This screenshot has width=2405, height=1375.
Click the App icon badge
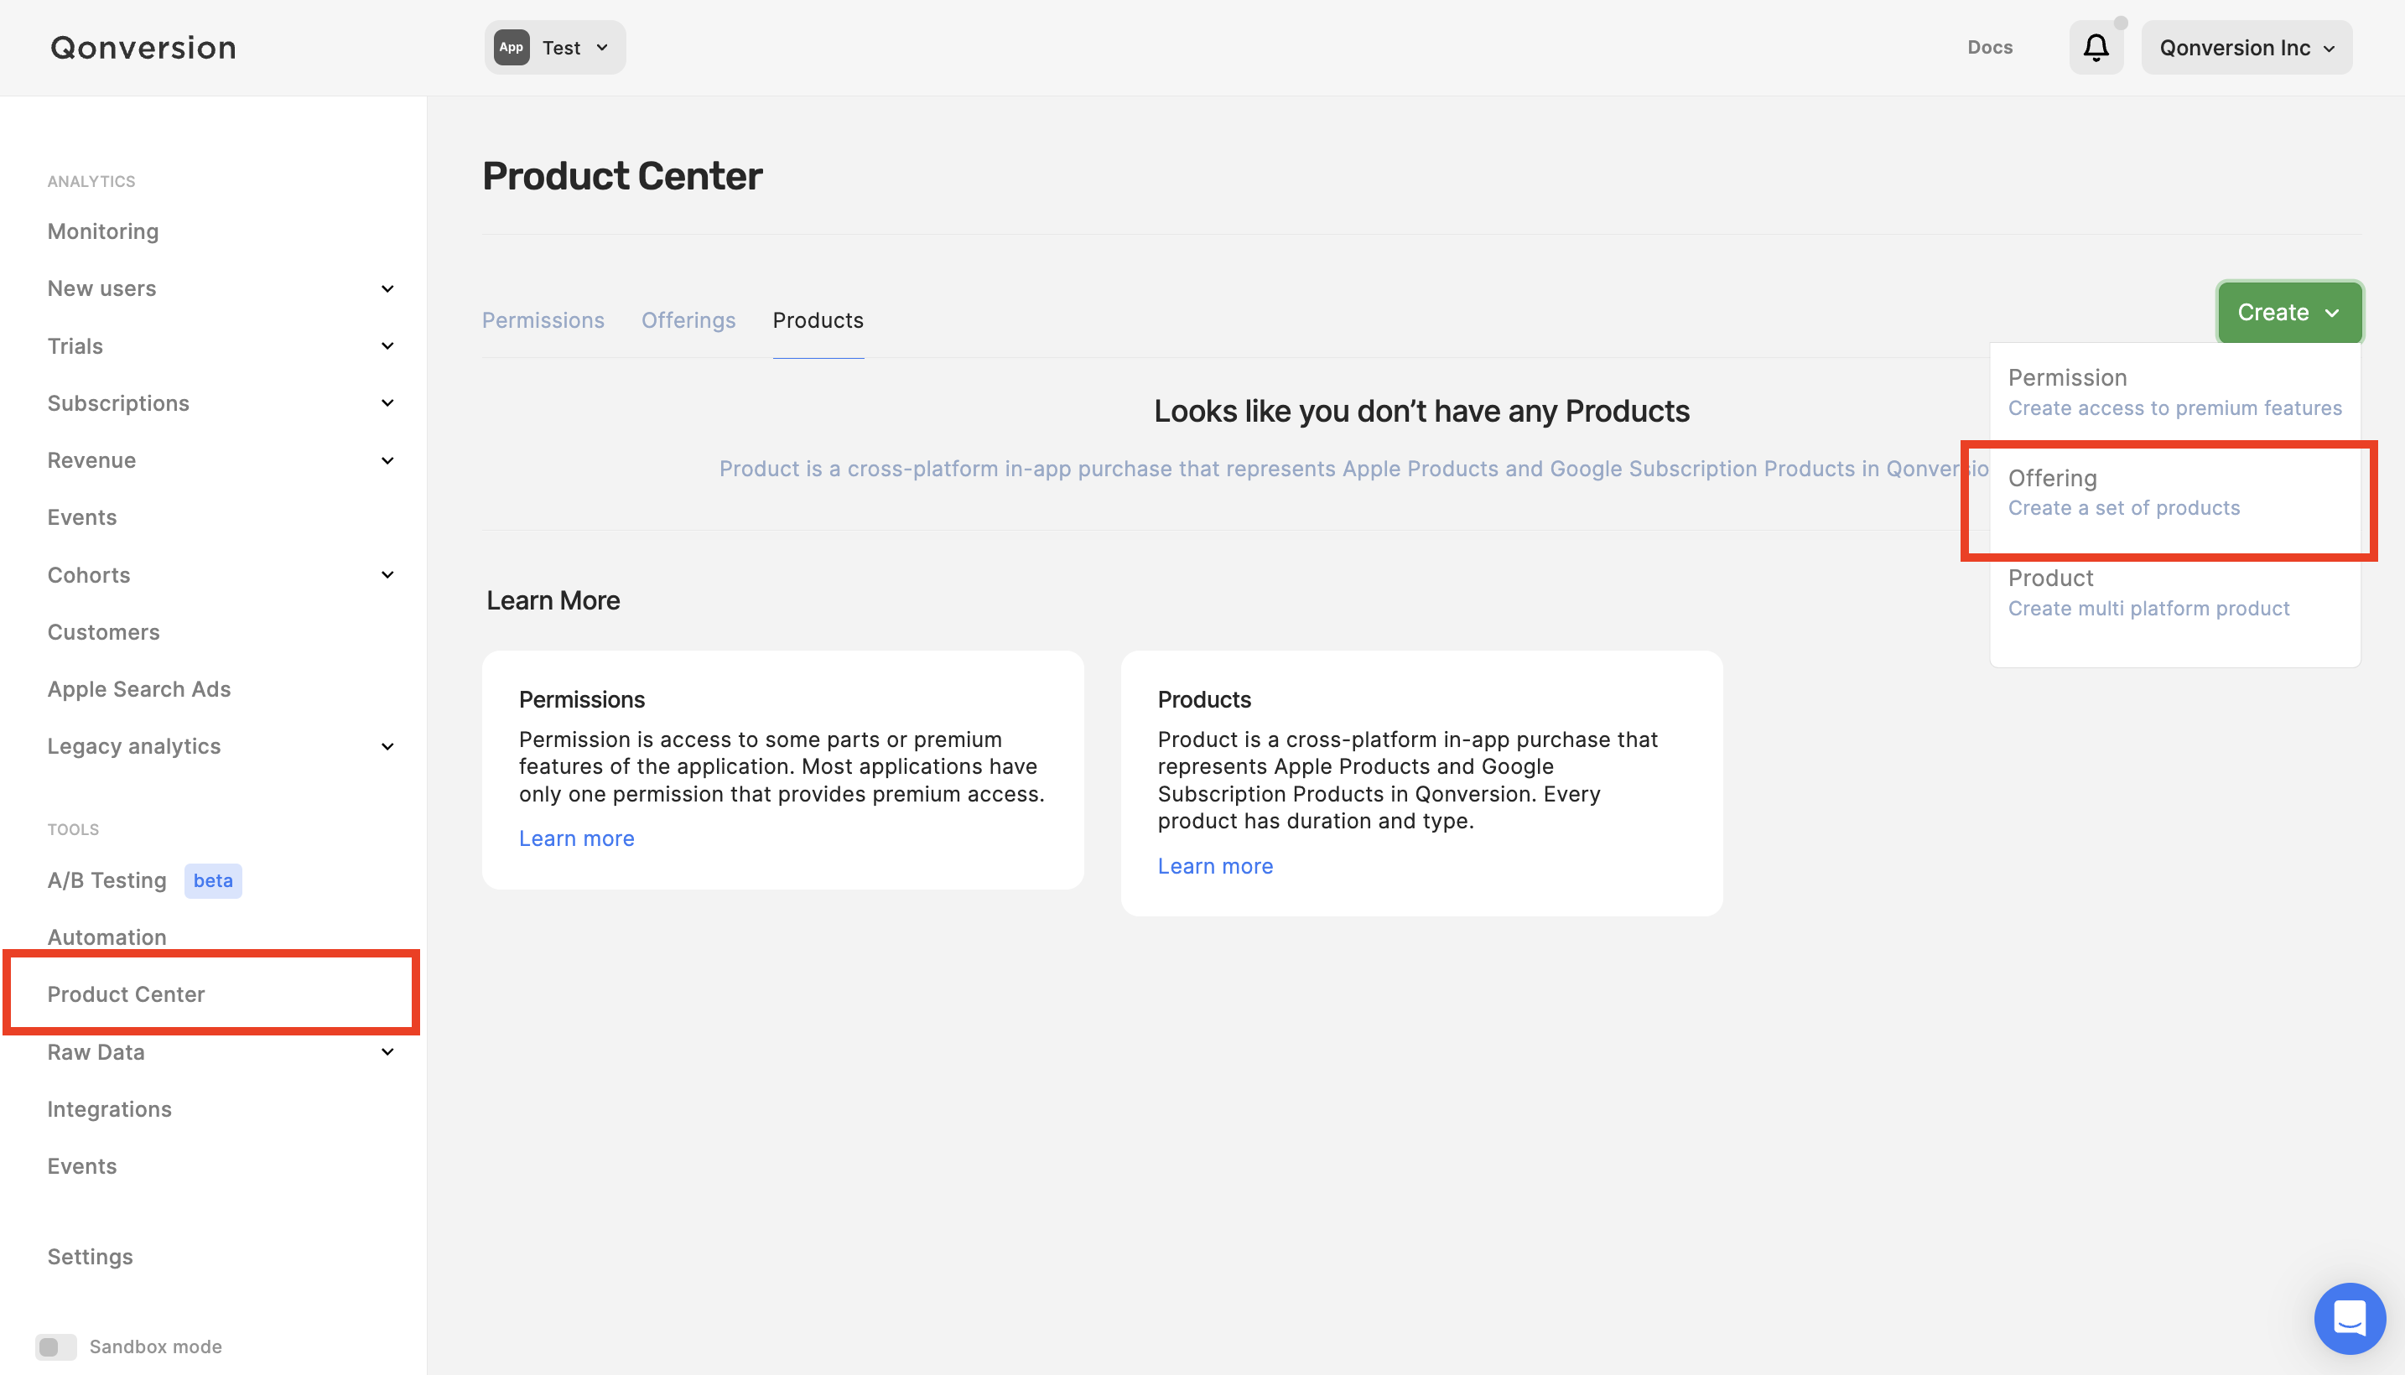[511, 47]
